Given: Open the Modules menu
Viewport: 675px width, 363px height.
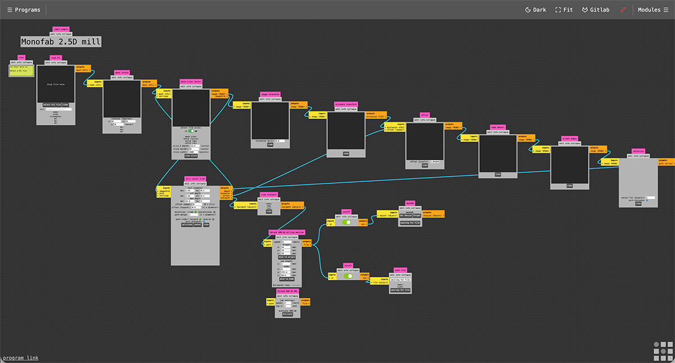Looking at the screenshot, I should [653, 10].
